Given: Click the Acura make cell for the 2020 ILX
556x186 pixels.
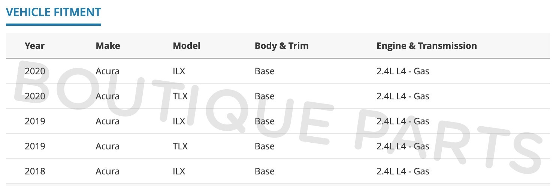Looking at the screenshot, I should [108, 71].
